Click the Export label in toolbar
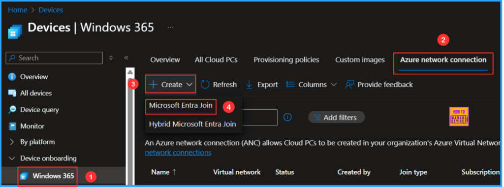This screenshot has width=504, height=187. 267,85
